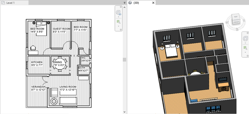
Task: Expand the 2D wheel options dropdown arrow
Action: (119, 17)
